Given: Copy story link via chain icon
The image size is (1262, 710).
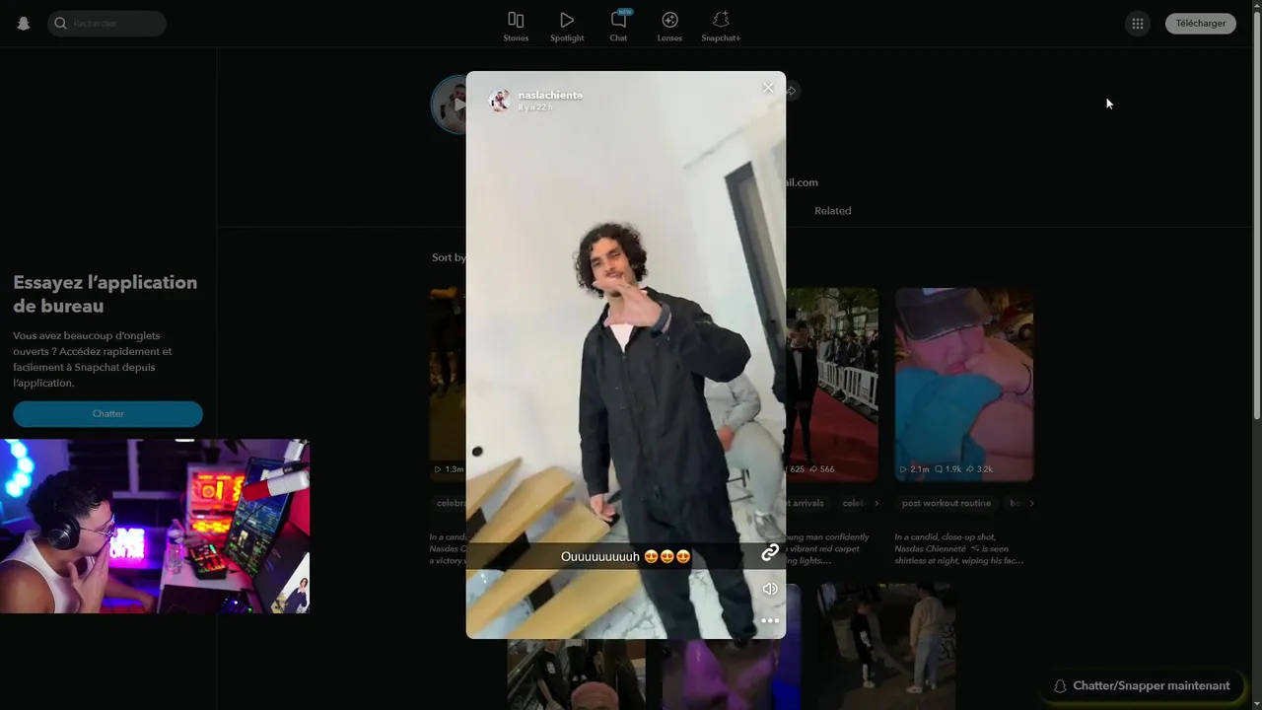Looking at the screenshot, I should point(770,552).
